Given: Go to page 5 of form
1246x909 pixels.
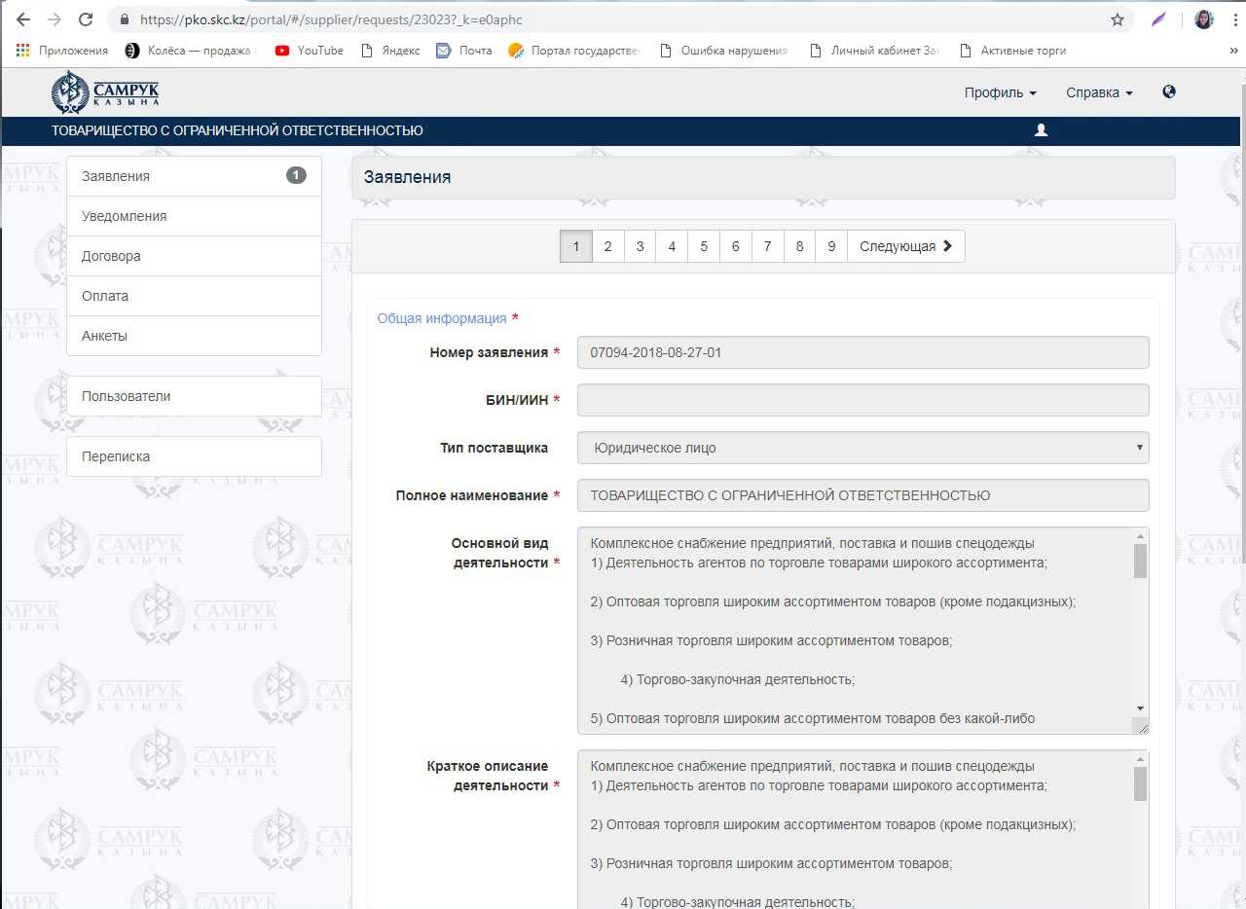Looking at the screenshot, I should (703, 246).
